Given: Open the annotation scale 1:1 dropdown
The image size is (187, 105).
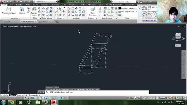Looking at the screenshot, I should point(146,98).
